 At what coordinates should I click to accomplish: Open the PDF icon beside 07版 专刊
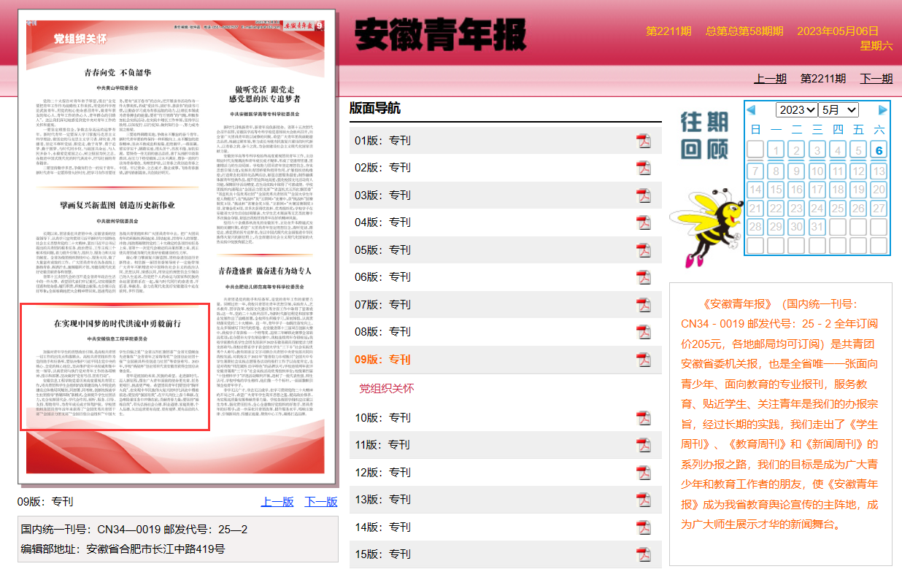coord(644,305)
